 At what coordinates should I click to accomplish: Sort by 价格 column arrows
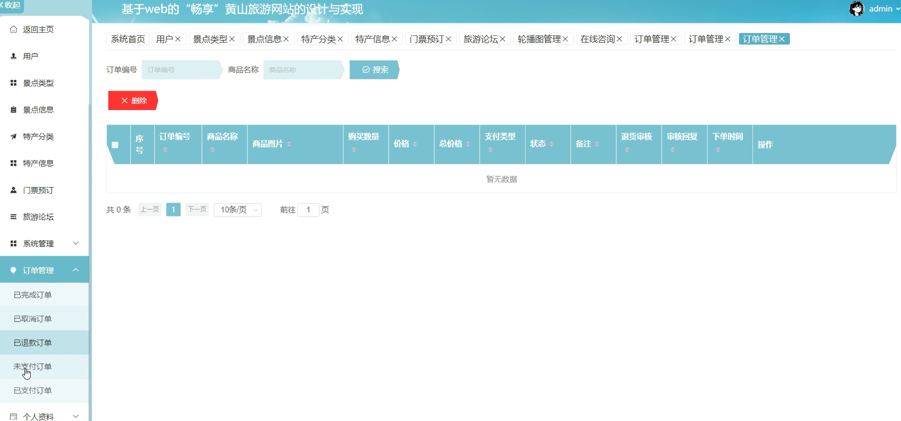tap(415, 144)
